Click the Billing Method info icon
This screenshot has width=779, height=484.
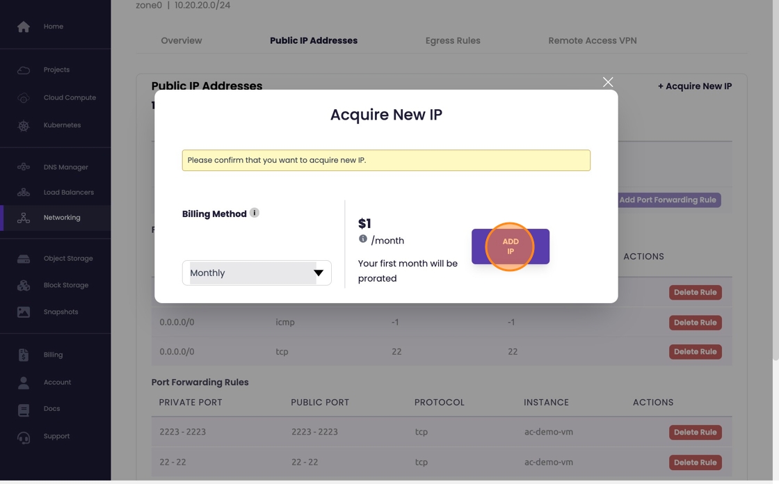(255, 213)
